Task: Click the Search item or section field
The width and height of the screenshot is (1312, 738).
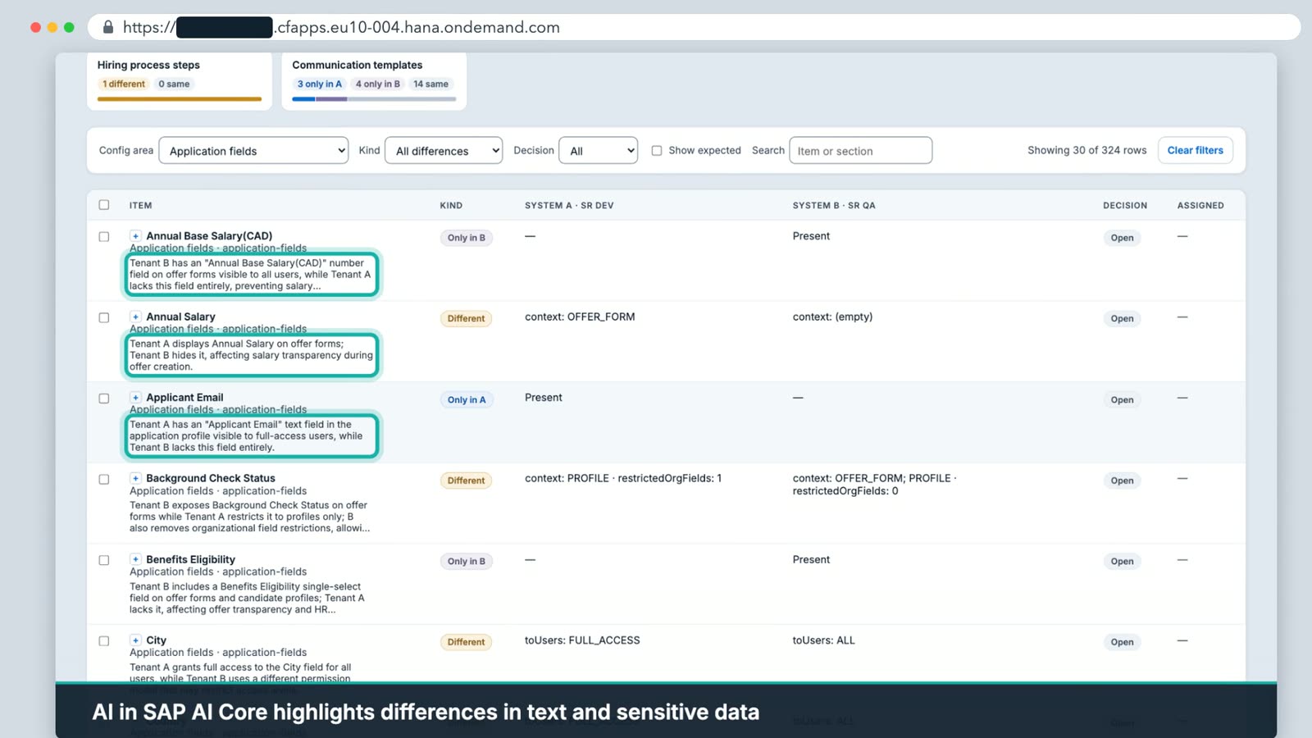Action: (861, 151)
